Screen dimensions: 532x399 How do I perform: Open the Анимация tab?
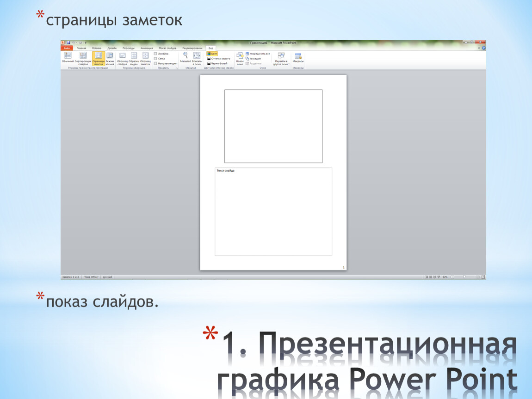(147, 48)
